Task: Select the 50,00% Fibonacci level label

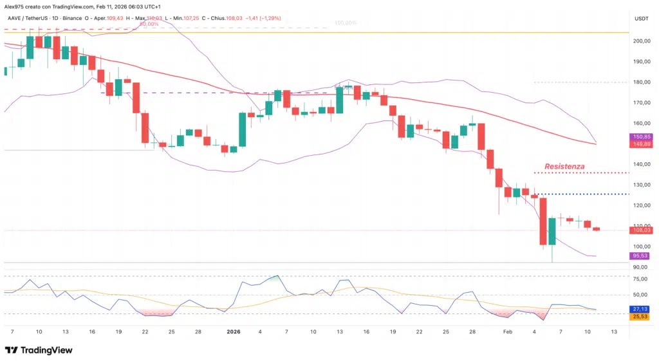Action: [x=344, y=88]
